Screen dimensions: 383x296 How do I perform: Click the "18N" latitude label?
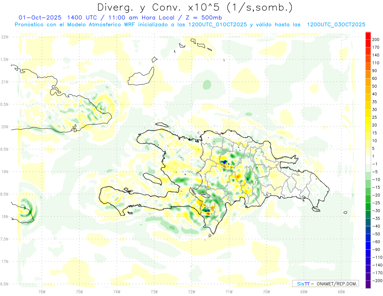pyautogui.click(x=4, y=216)
